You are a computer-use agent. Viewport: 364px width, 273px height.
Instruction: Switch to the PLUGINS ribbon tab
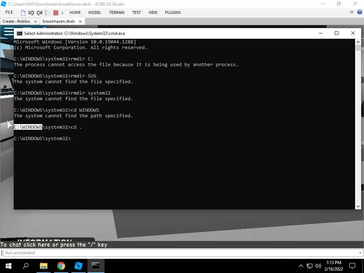(173, 12)
